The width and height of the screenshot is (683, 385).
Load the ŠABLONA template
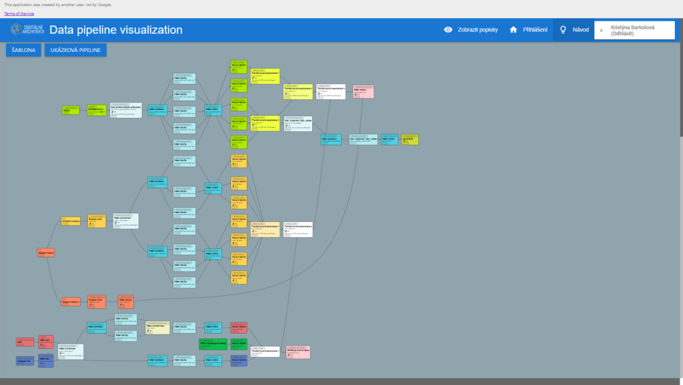(x=23, y=50)
